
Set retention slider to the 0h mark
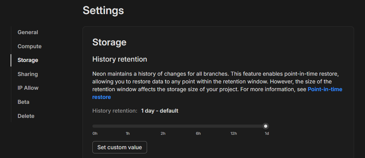click(94, 126)
